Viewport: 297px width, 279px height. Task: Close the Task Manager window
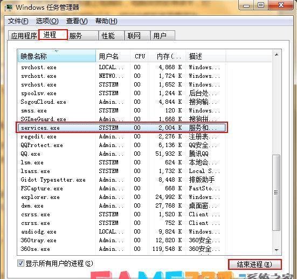pos(281,5)
